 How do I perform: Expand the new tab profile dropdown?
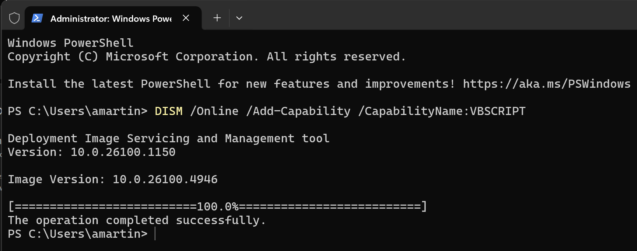coord(239,18)
